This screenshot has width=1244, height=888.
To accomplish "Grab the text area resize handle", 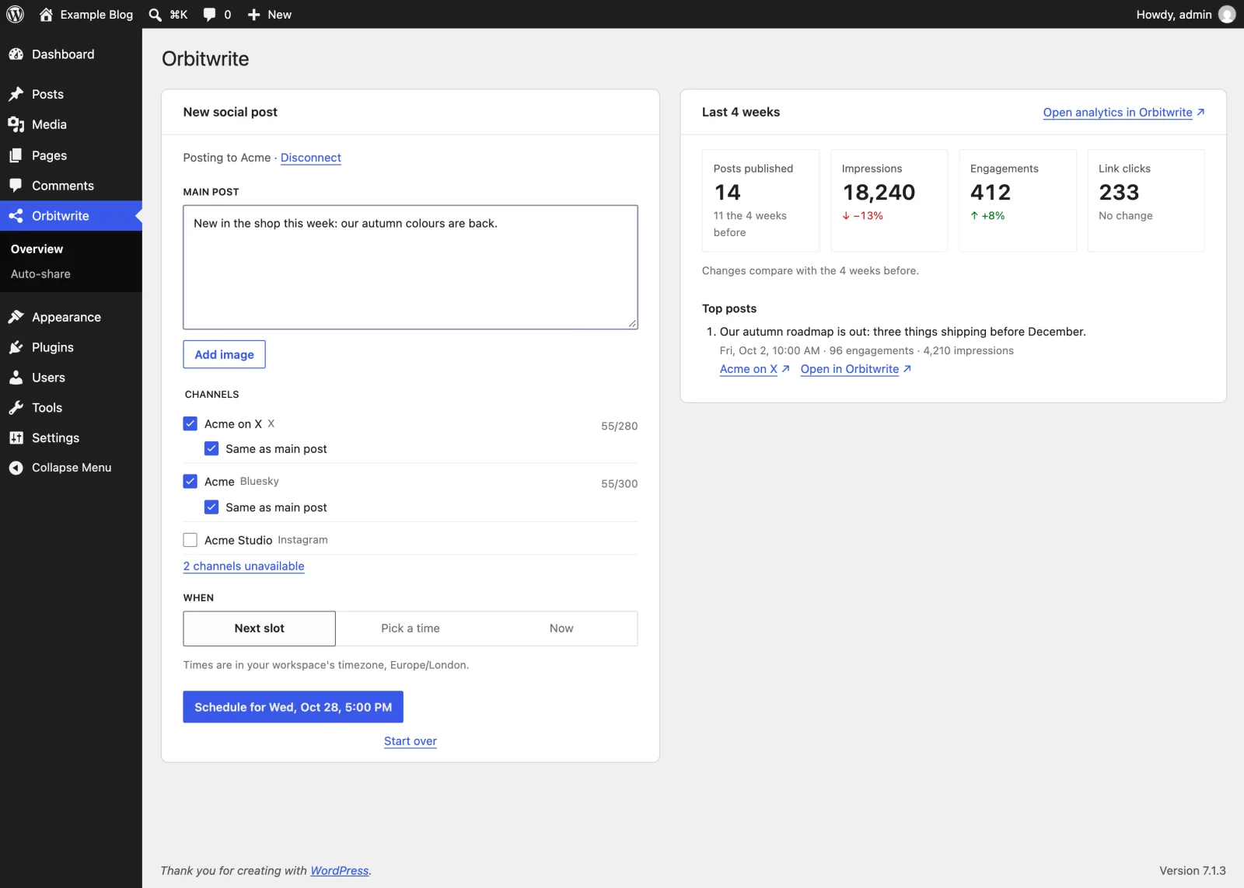I will (632, 324).
